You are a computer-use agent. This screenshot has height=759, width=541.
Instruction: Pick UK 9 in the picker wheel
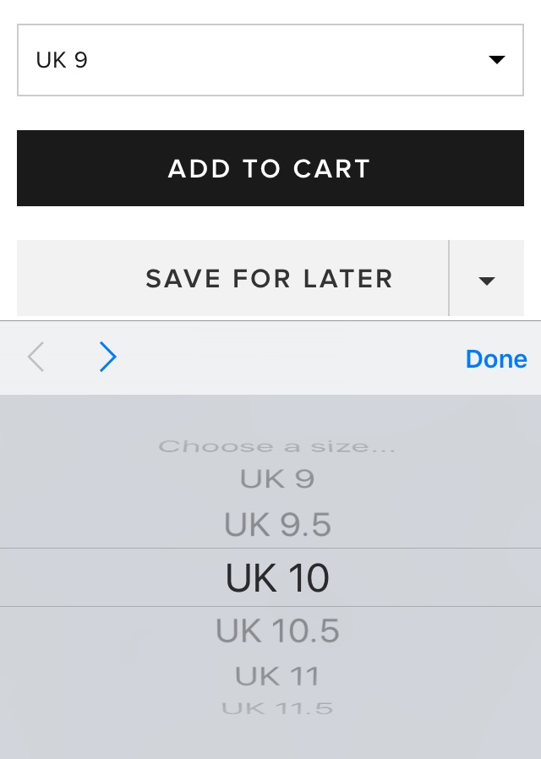pos(276,479)
